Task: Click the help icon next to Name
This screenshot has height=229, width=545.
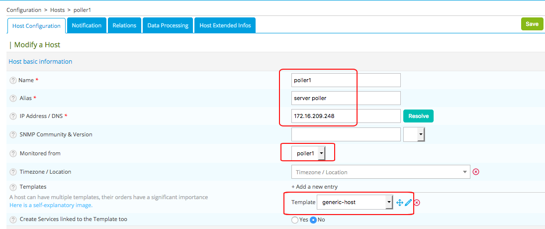Action: [x=13, y=80]
